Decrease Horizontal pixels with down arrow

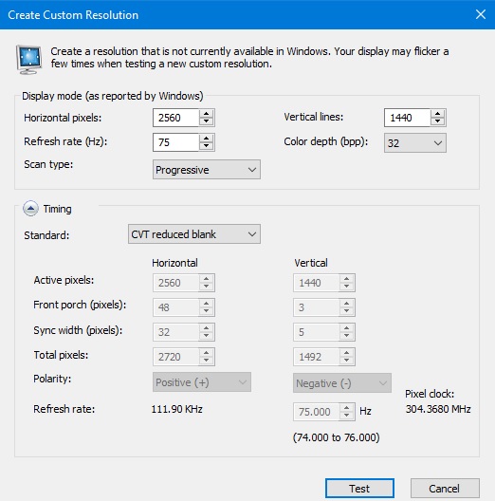point(207,121)
